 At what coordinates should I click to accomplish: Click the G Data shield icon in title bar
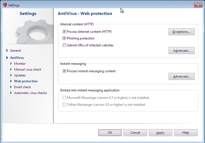5,5
